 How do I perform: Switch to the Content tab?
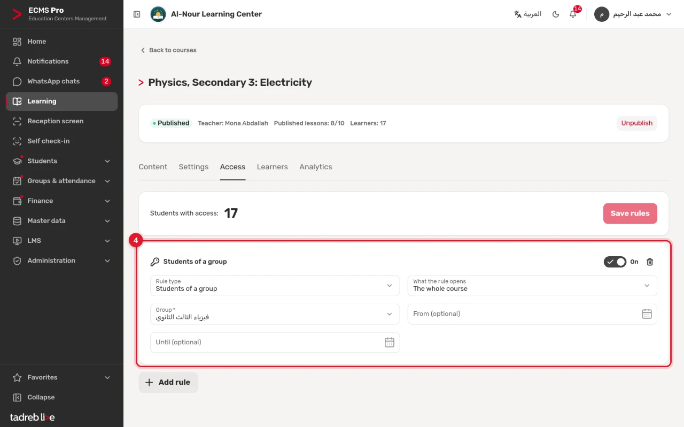[153, 167]
